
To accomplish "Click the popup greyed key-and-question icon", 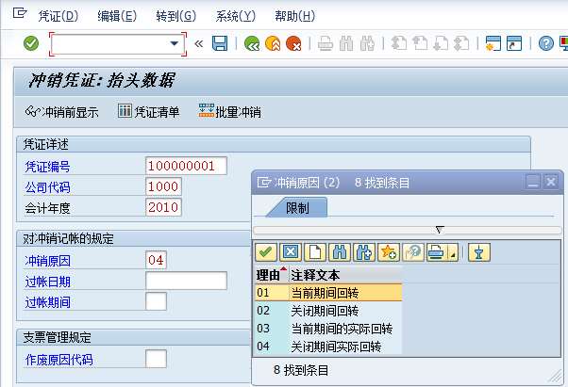I will 413,252.
